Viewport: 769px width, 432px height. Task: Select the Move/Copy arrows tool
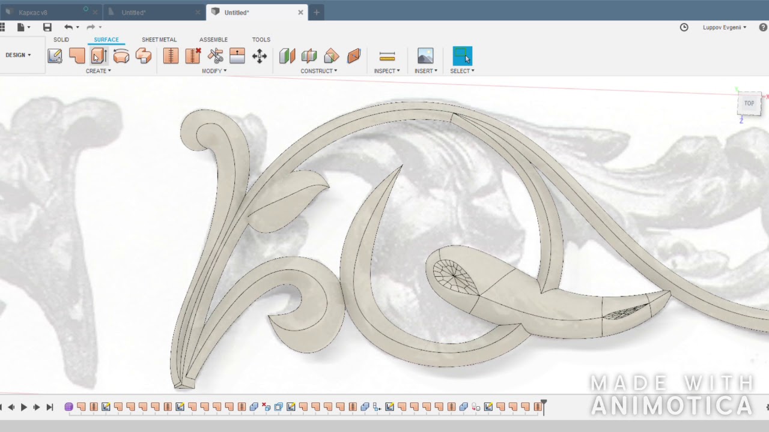tap(260, 56)
